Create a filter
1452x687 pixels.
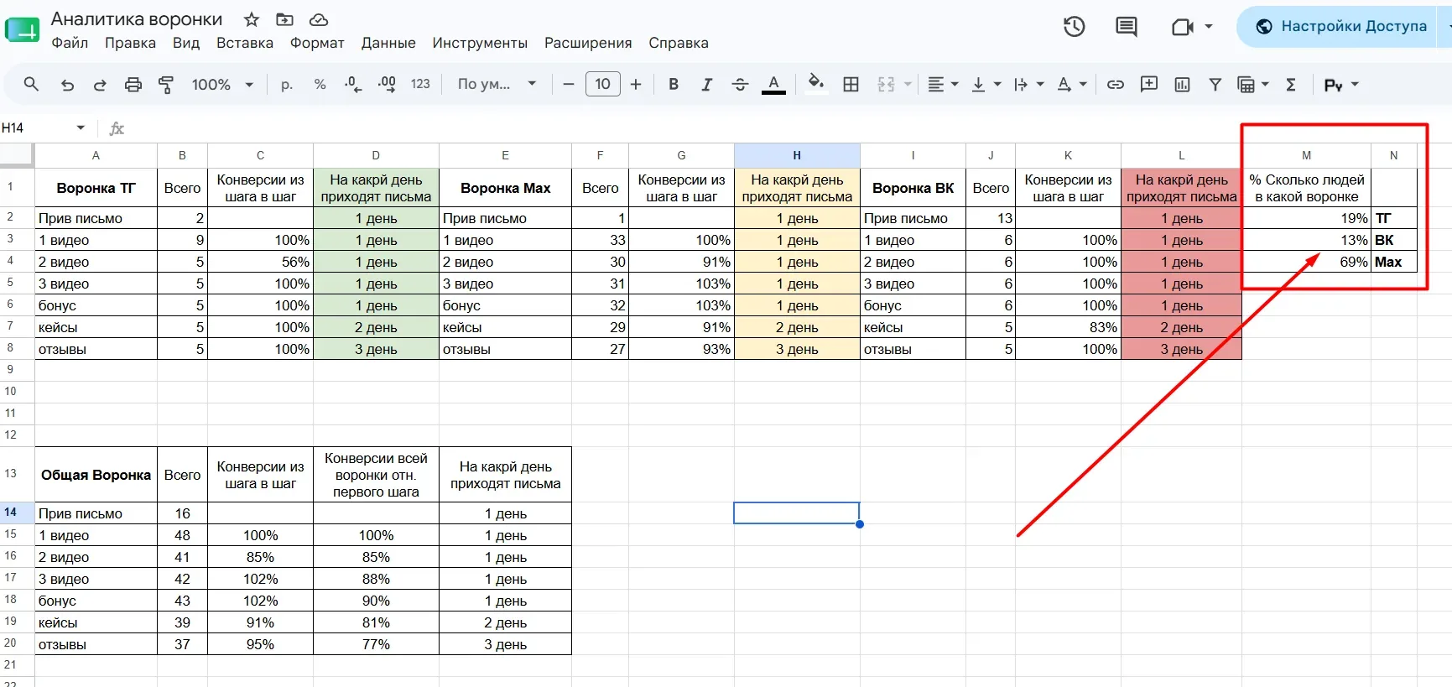tap(1215, 84)
